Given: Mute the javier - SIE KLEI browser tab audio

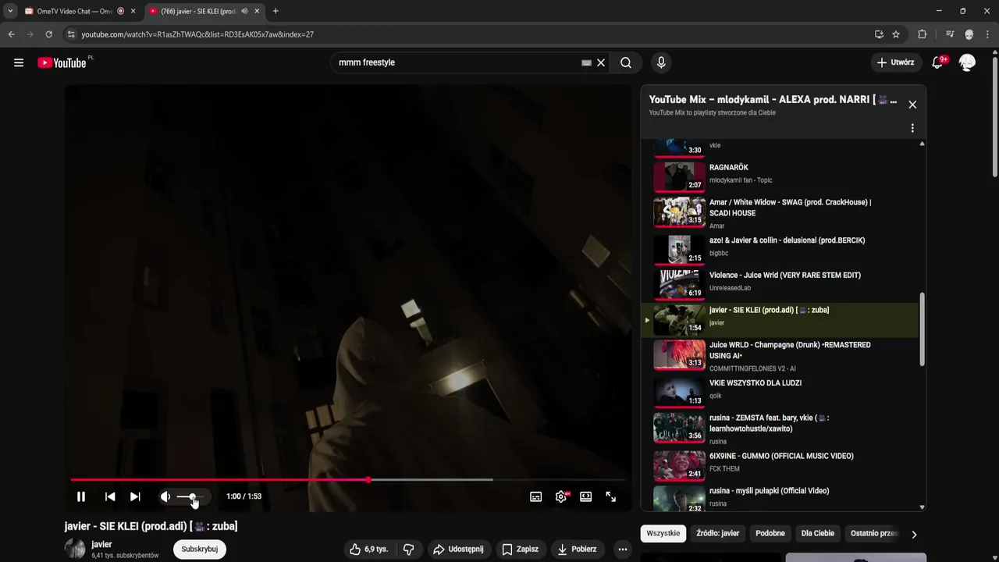Looking at the screenshot, I should (244, 11).
